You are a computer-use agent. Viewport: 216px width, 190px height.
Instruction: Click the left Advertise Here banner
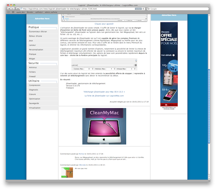(x=42, y=19)
